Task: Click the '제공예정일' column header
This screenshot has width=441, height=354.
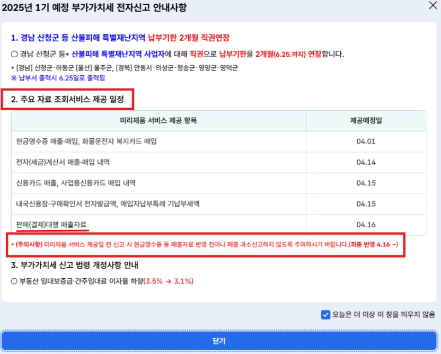Action: [x=366, y=120]
